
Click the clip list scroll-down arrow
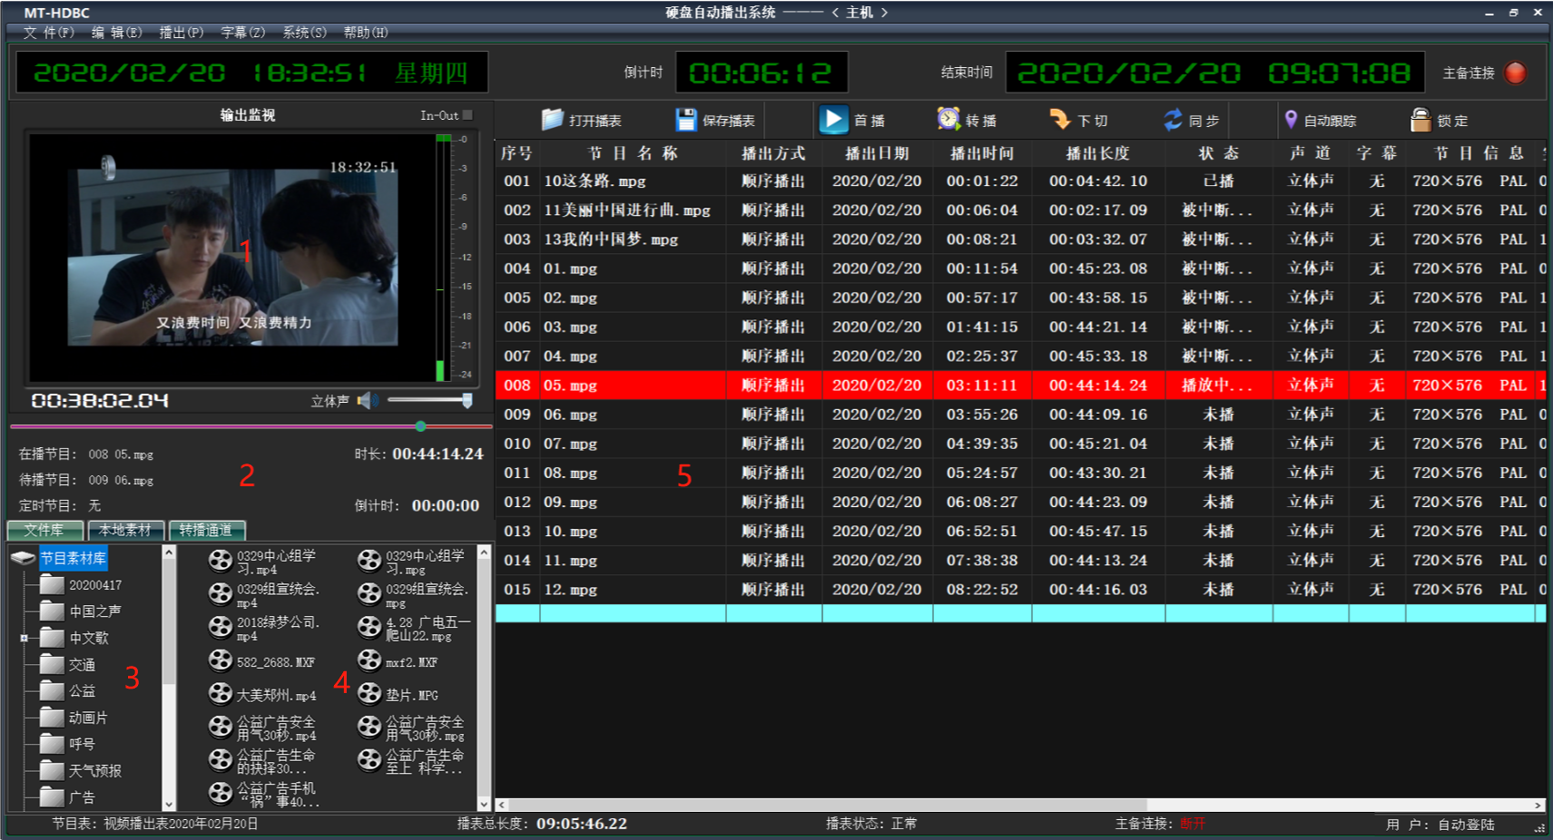tap(484, 804)
